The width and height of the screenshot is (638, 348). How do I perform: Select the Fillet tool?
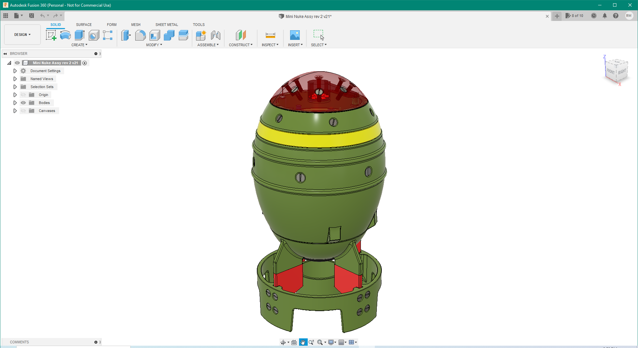140,35
